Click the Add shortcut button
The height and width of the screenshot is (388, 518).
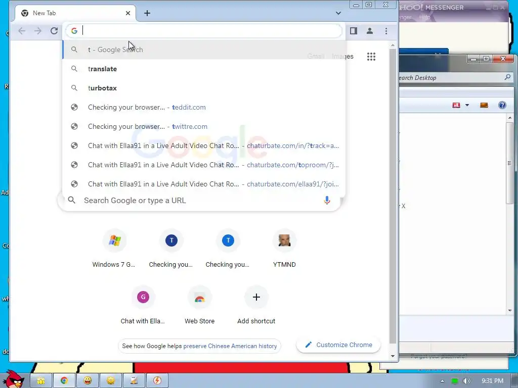[256, 305]
